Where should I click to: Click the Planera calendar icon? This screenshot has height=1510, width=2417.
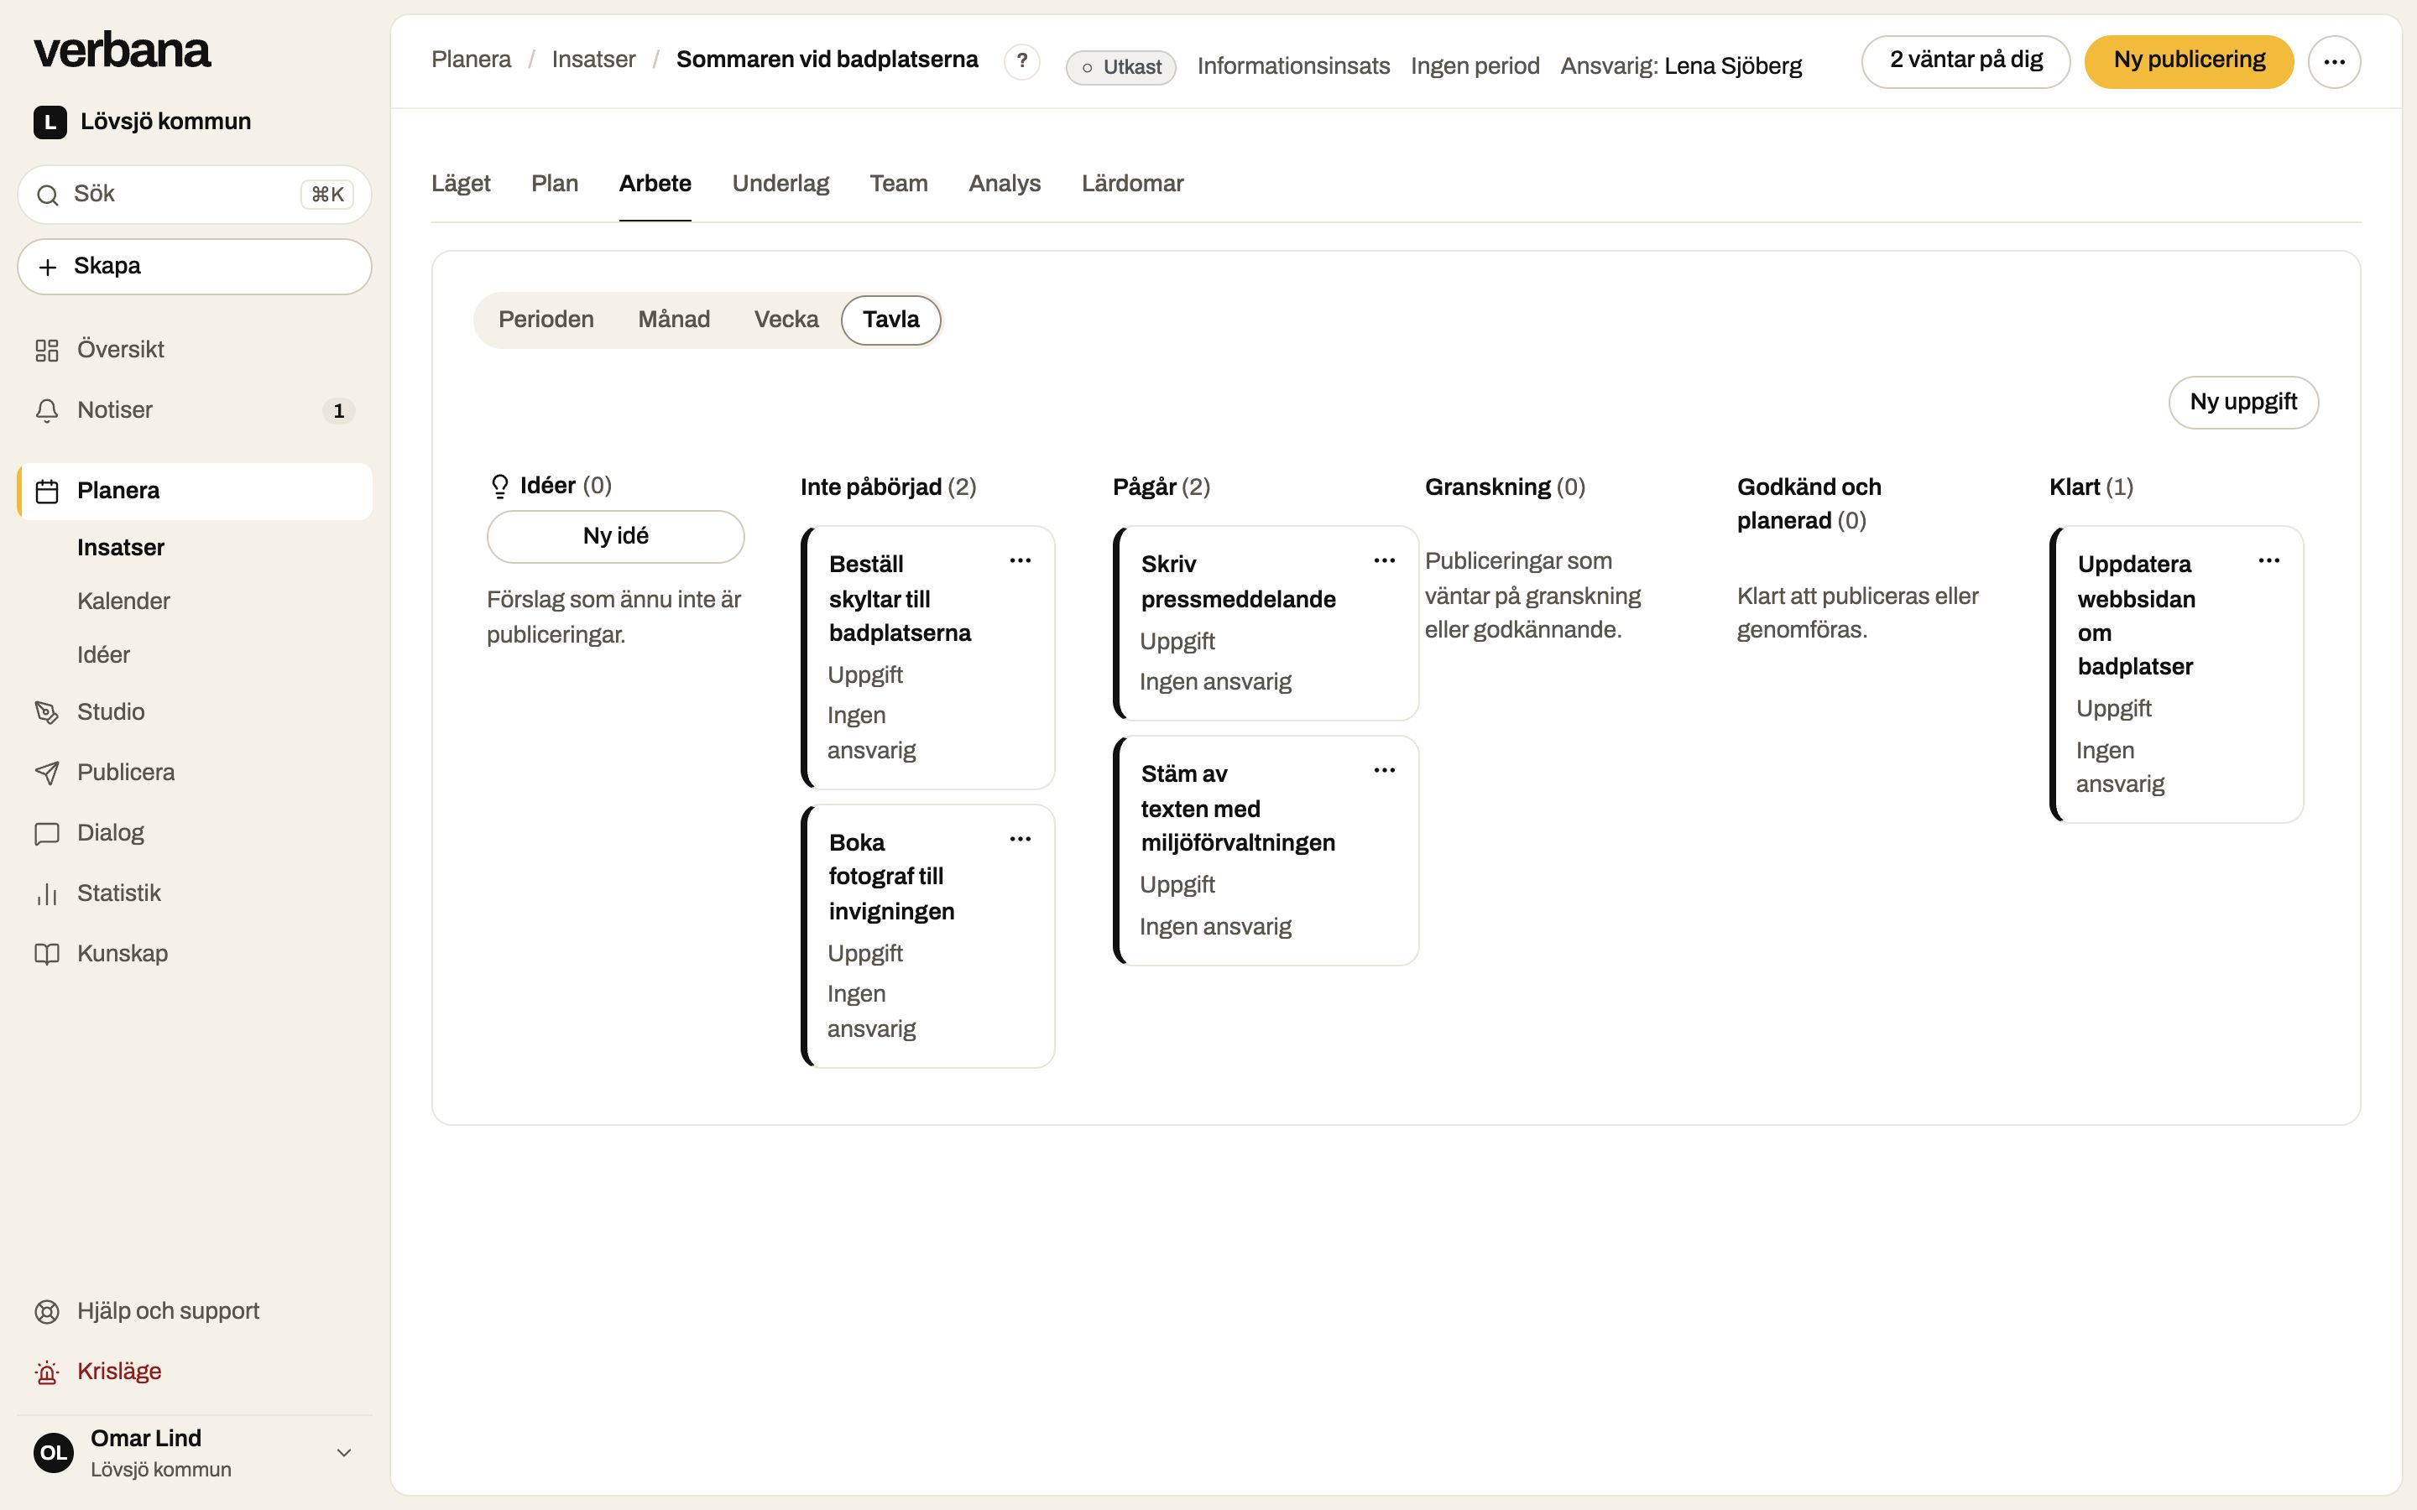pyautogui.click(x=47, y=492)
